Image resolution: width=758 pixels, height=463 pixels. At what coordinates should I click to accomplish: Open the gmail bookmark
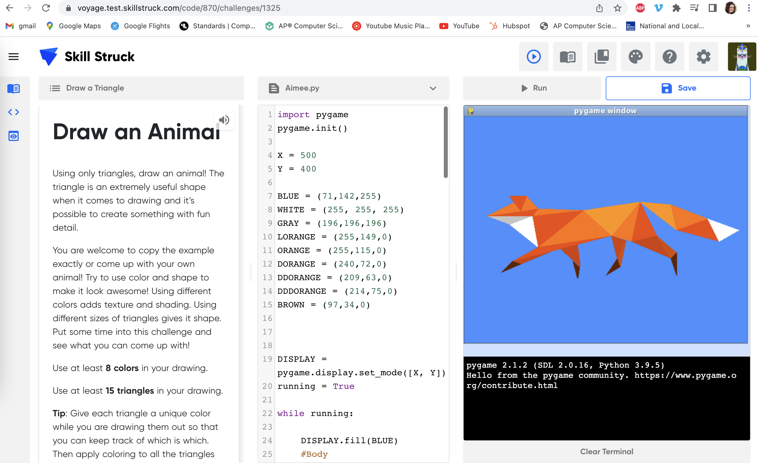tap(21, 26)
